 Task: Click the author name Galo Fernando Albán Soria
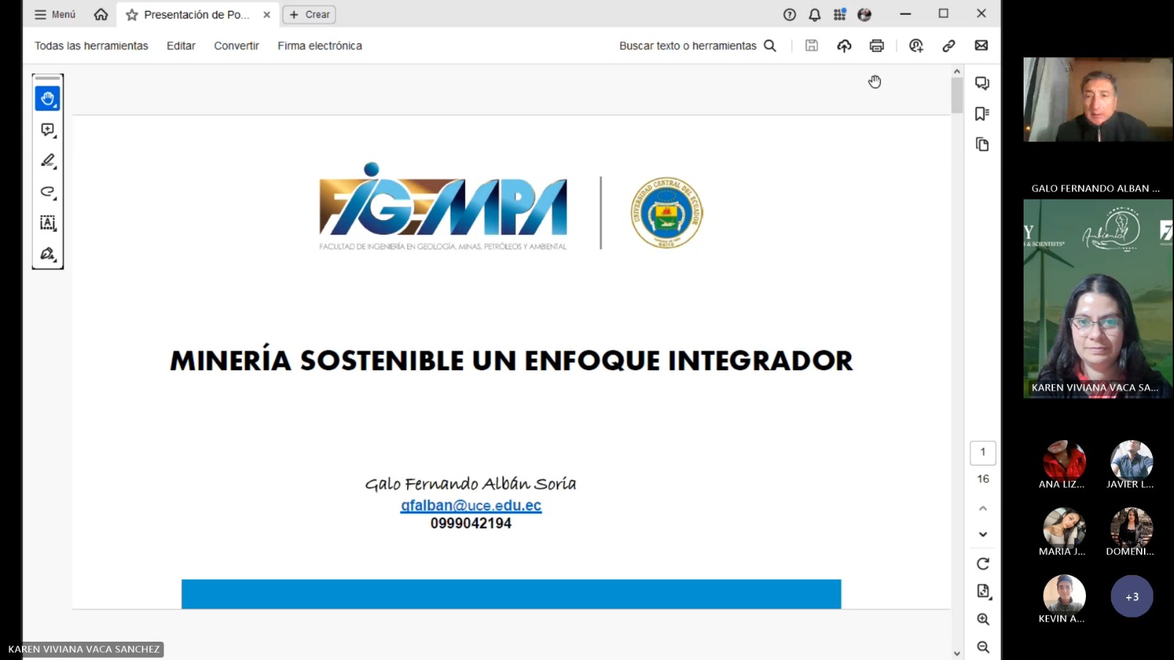point(470,483)
